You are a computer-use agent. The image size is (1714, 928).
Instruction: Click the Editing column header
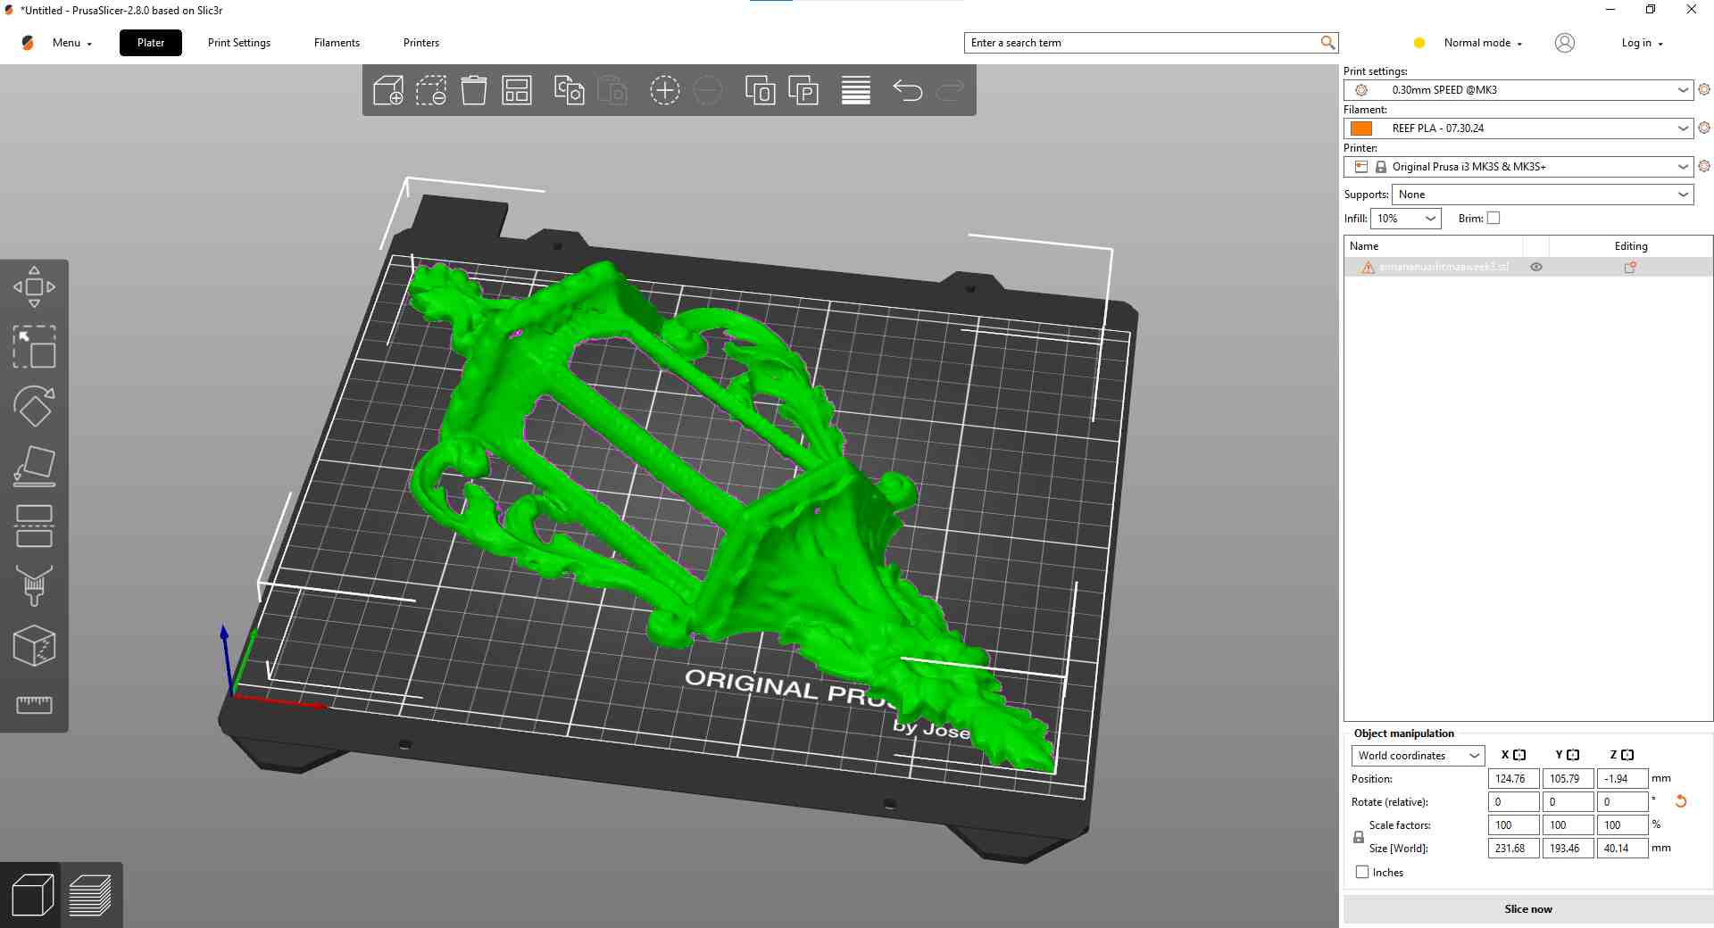(x=1630, y=245)
